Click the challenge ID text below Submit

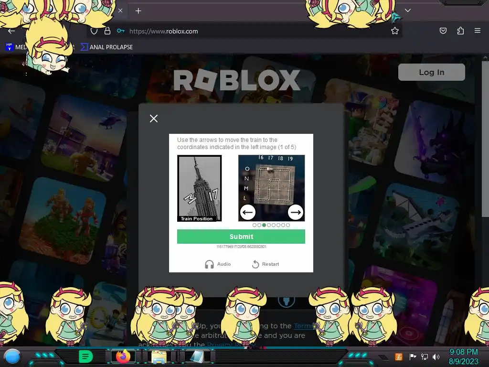(x=241, y=247)
